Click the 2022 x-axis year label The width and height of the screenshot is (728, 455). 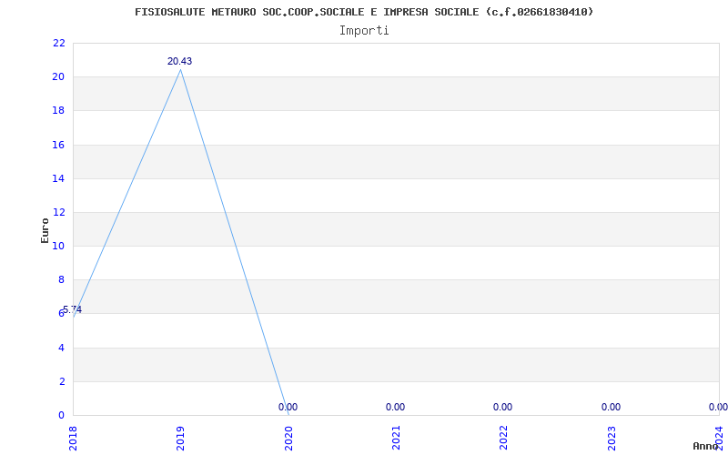click(504, 439)
